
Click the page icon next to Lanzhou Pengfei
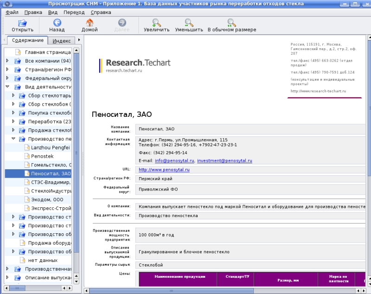click(27, 147)
